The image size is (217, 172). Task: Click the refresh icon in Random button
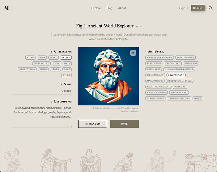[x=86, y=124]
